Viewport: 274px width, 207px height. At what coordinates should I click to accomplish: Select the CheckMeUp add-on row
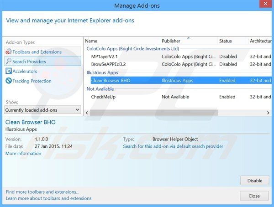pos(181,97)
